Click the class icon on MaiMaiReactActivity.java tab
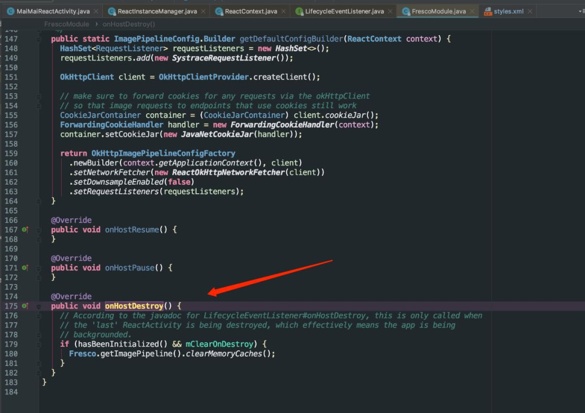This screenshot has height=413, width=585. point(10,11)
